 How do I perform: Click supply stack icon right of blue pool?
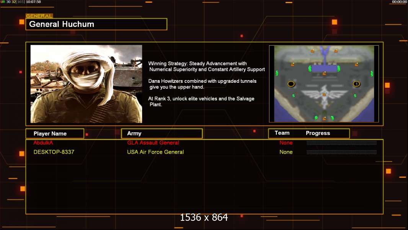[338, 69]
